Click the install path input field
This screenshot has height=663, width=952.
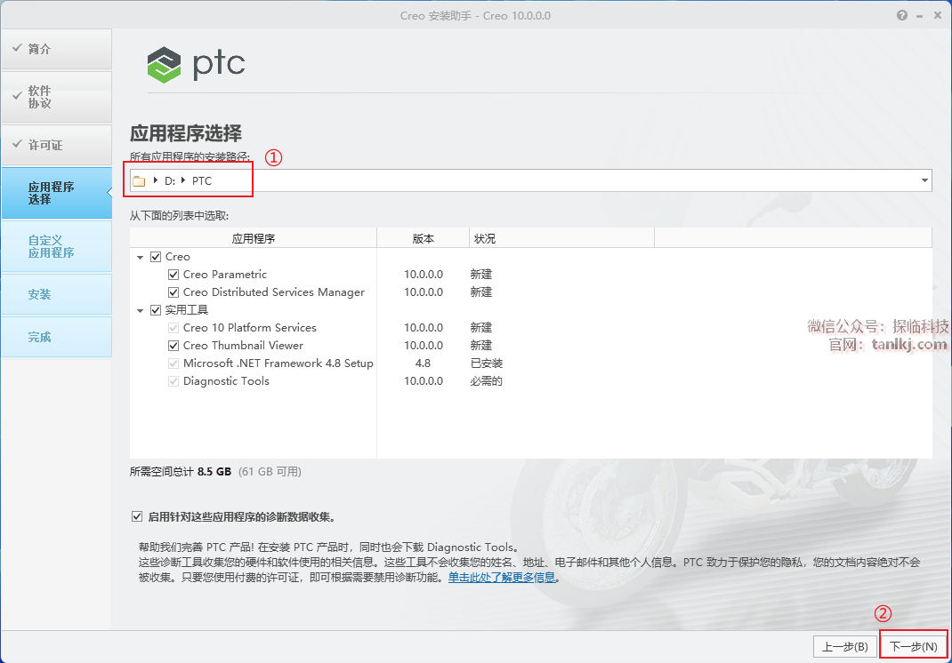pyautogui.click(x=530, y=180)
